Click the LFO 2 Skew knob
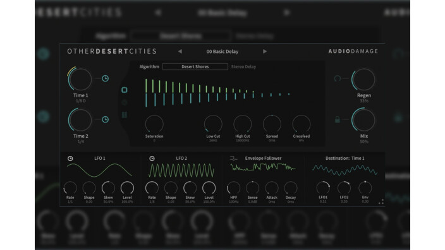Image resolution: width=445 pixels, height=250 pixels. [190, 187]
